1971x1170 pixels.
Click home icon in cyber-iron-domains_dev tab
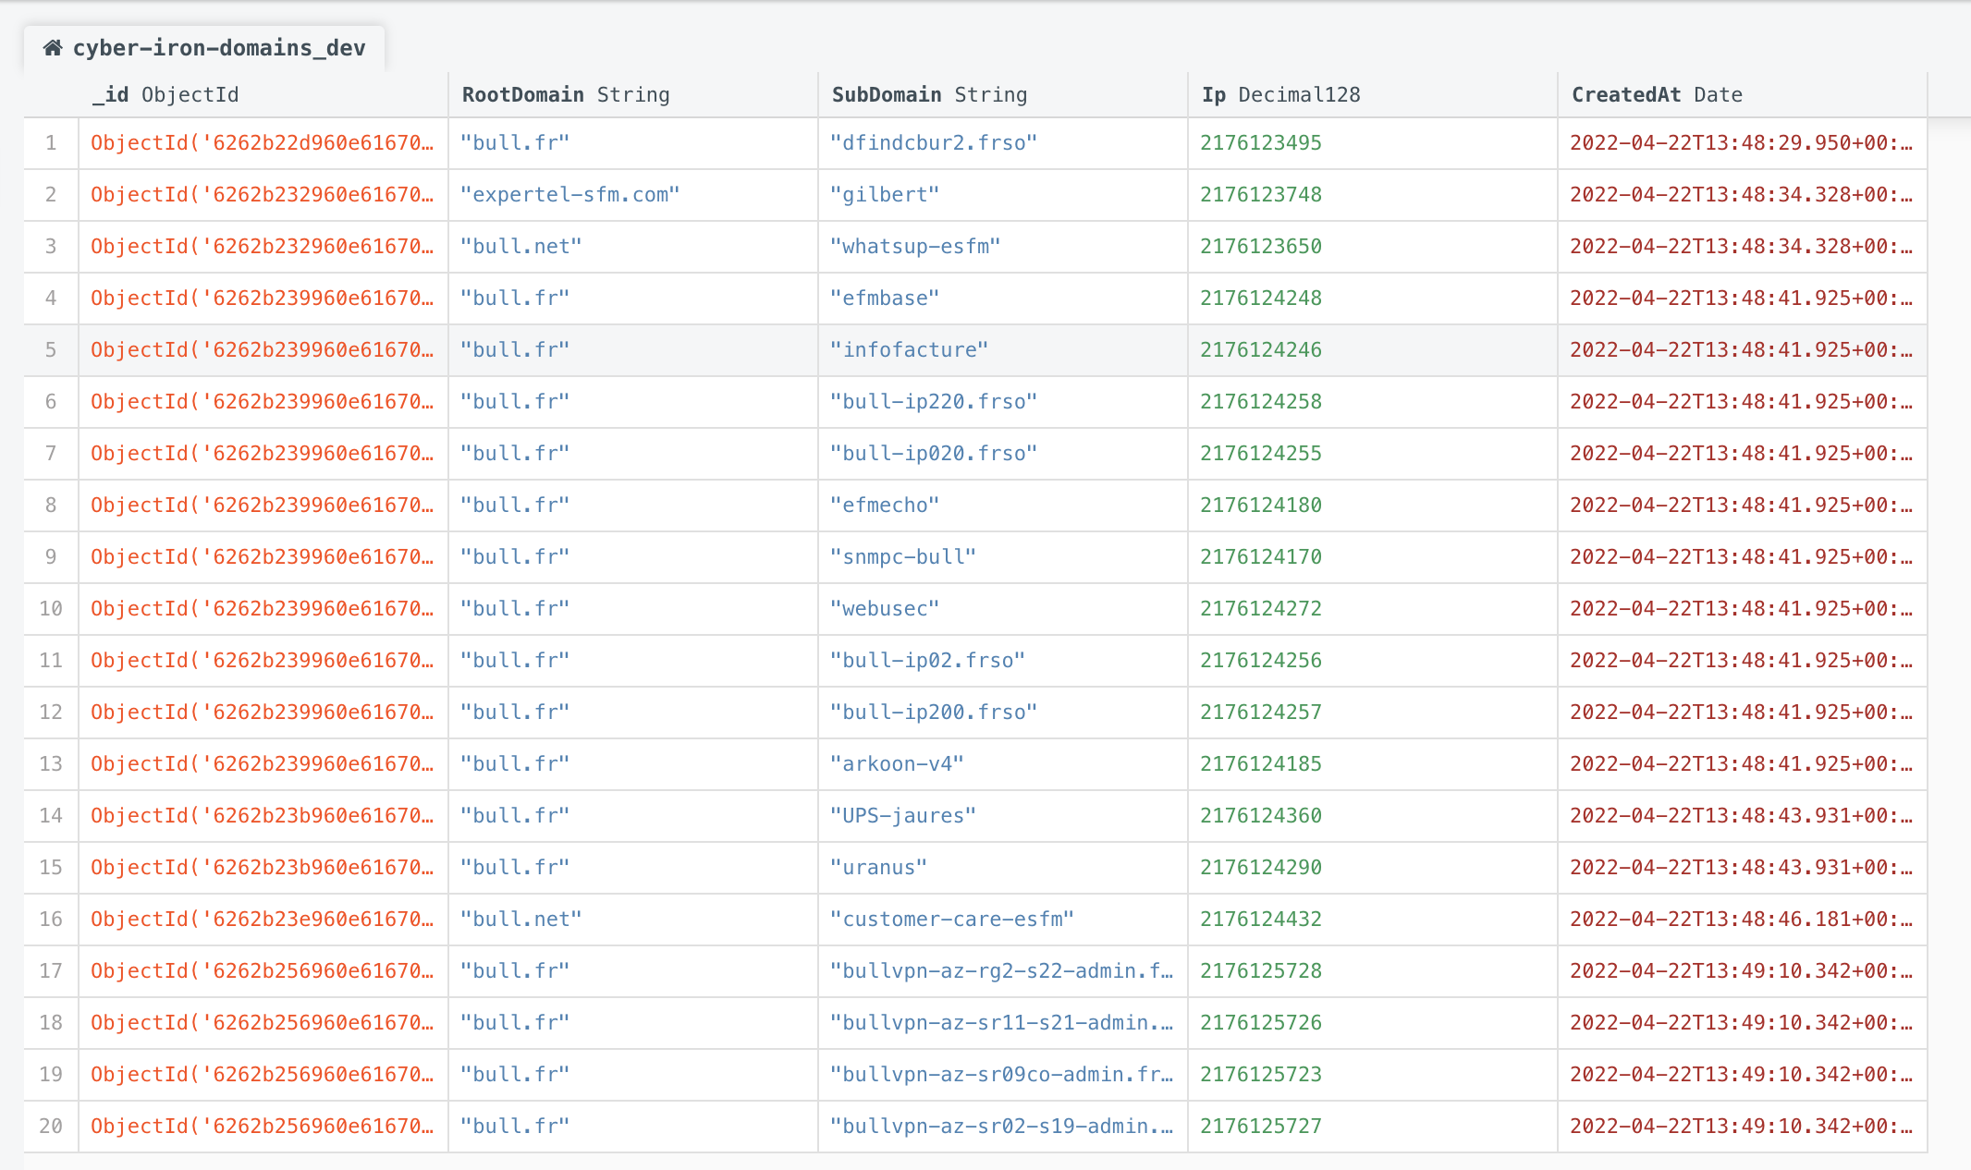(x=53, y=48)
